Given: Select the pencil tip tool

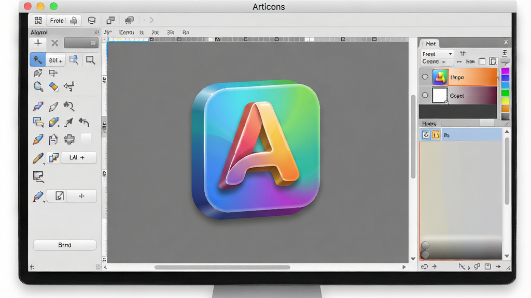Looking at the screenshot, I should click(53, 107).
